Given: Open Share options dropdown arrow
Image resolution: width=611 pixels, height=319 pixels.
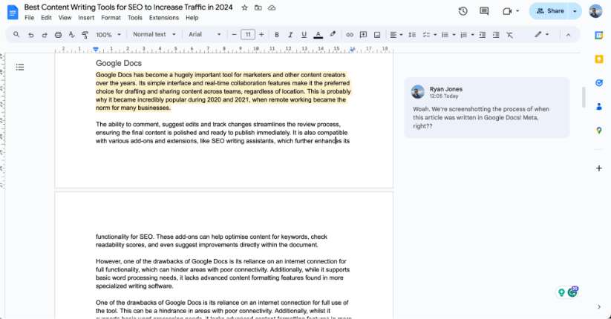Looking at the screenshot, I should coord(575,11).
